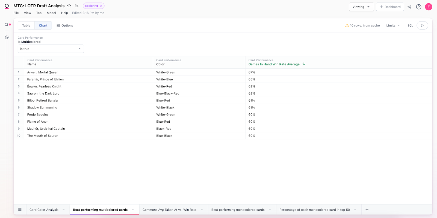Sort by Games In Hand Win Rate Average
The image size is (437, 218).
click(274, 64)
